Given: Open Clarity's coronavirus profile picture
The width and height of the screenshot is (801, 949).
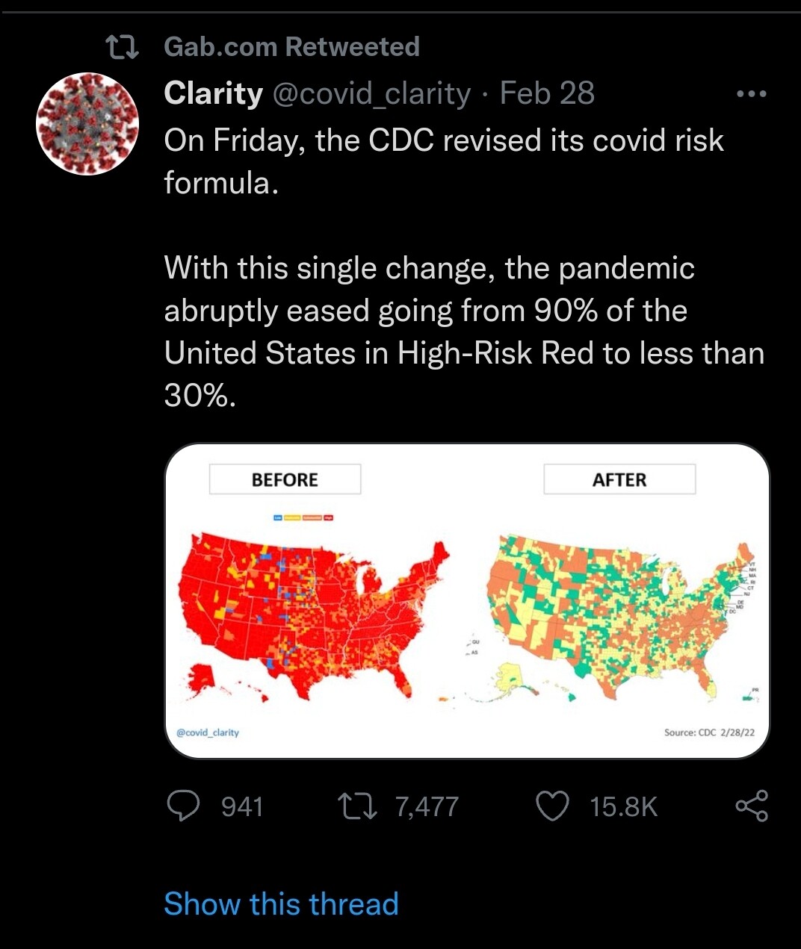Looking at the screenshot, I should pyautogui.click(x=87, y=124).
